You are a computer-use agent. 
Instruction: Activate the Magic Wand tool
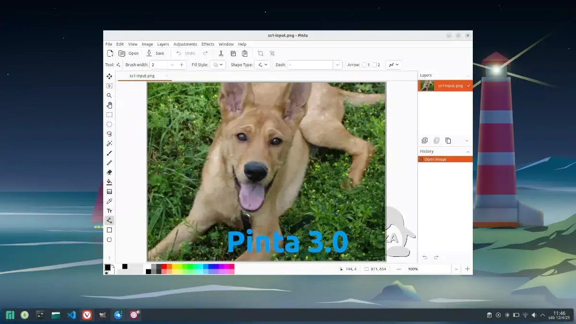click(109, 144)
